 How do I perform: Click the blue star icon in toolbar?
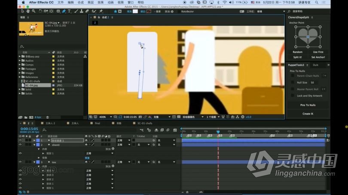point(116,11)
